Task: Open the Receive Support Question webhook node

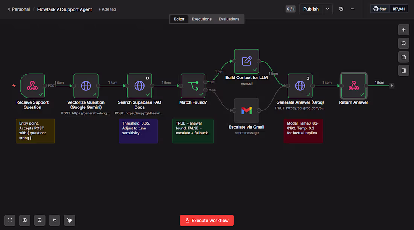Action: 32,86
